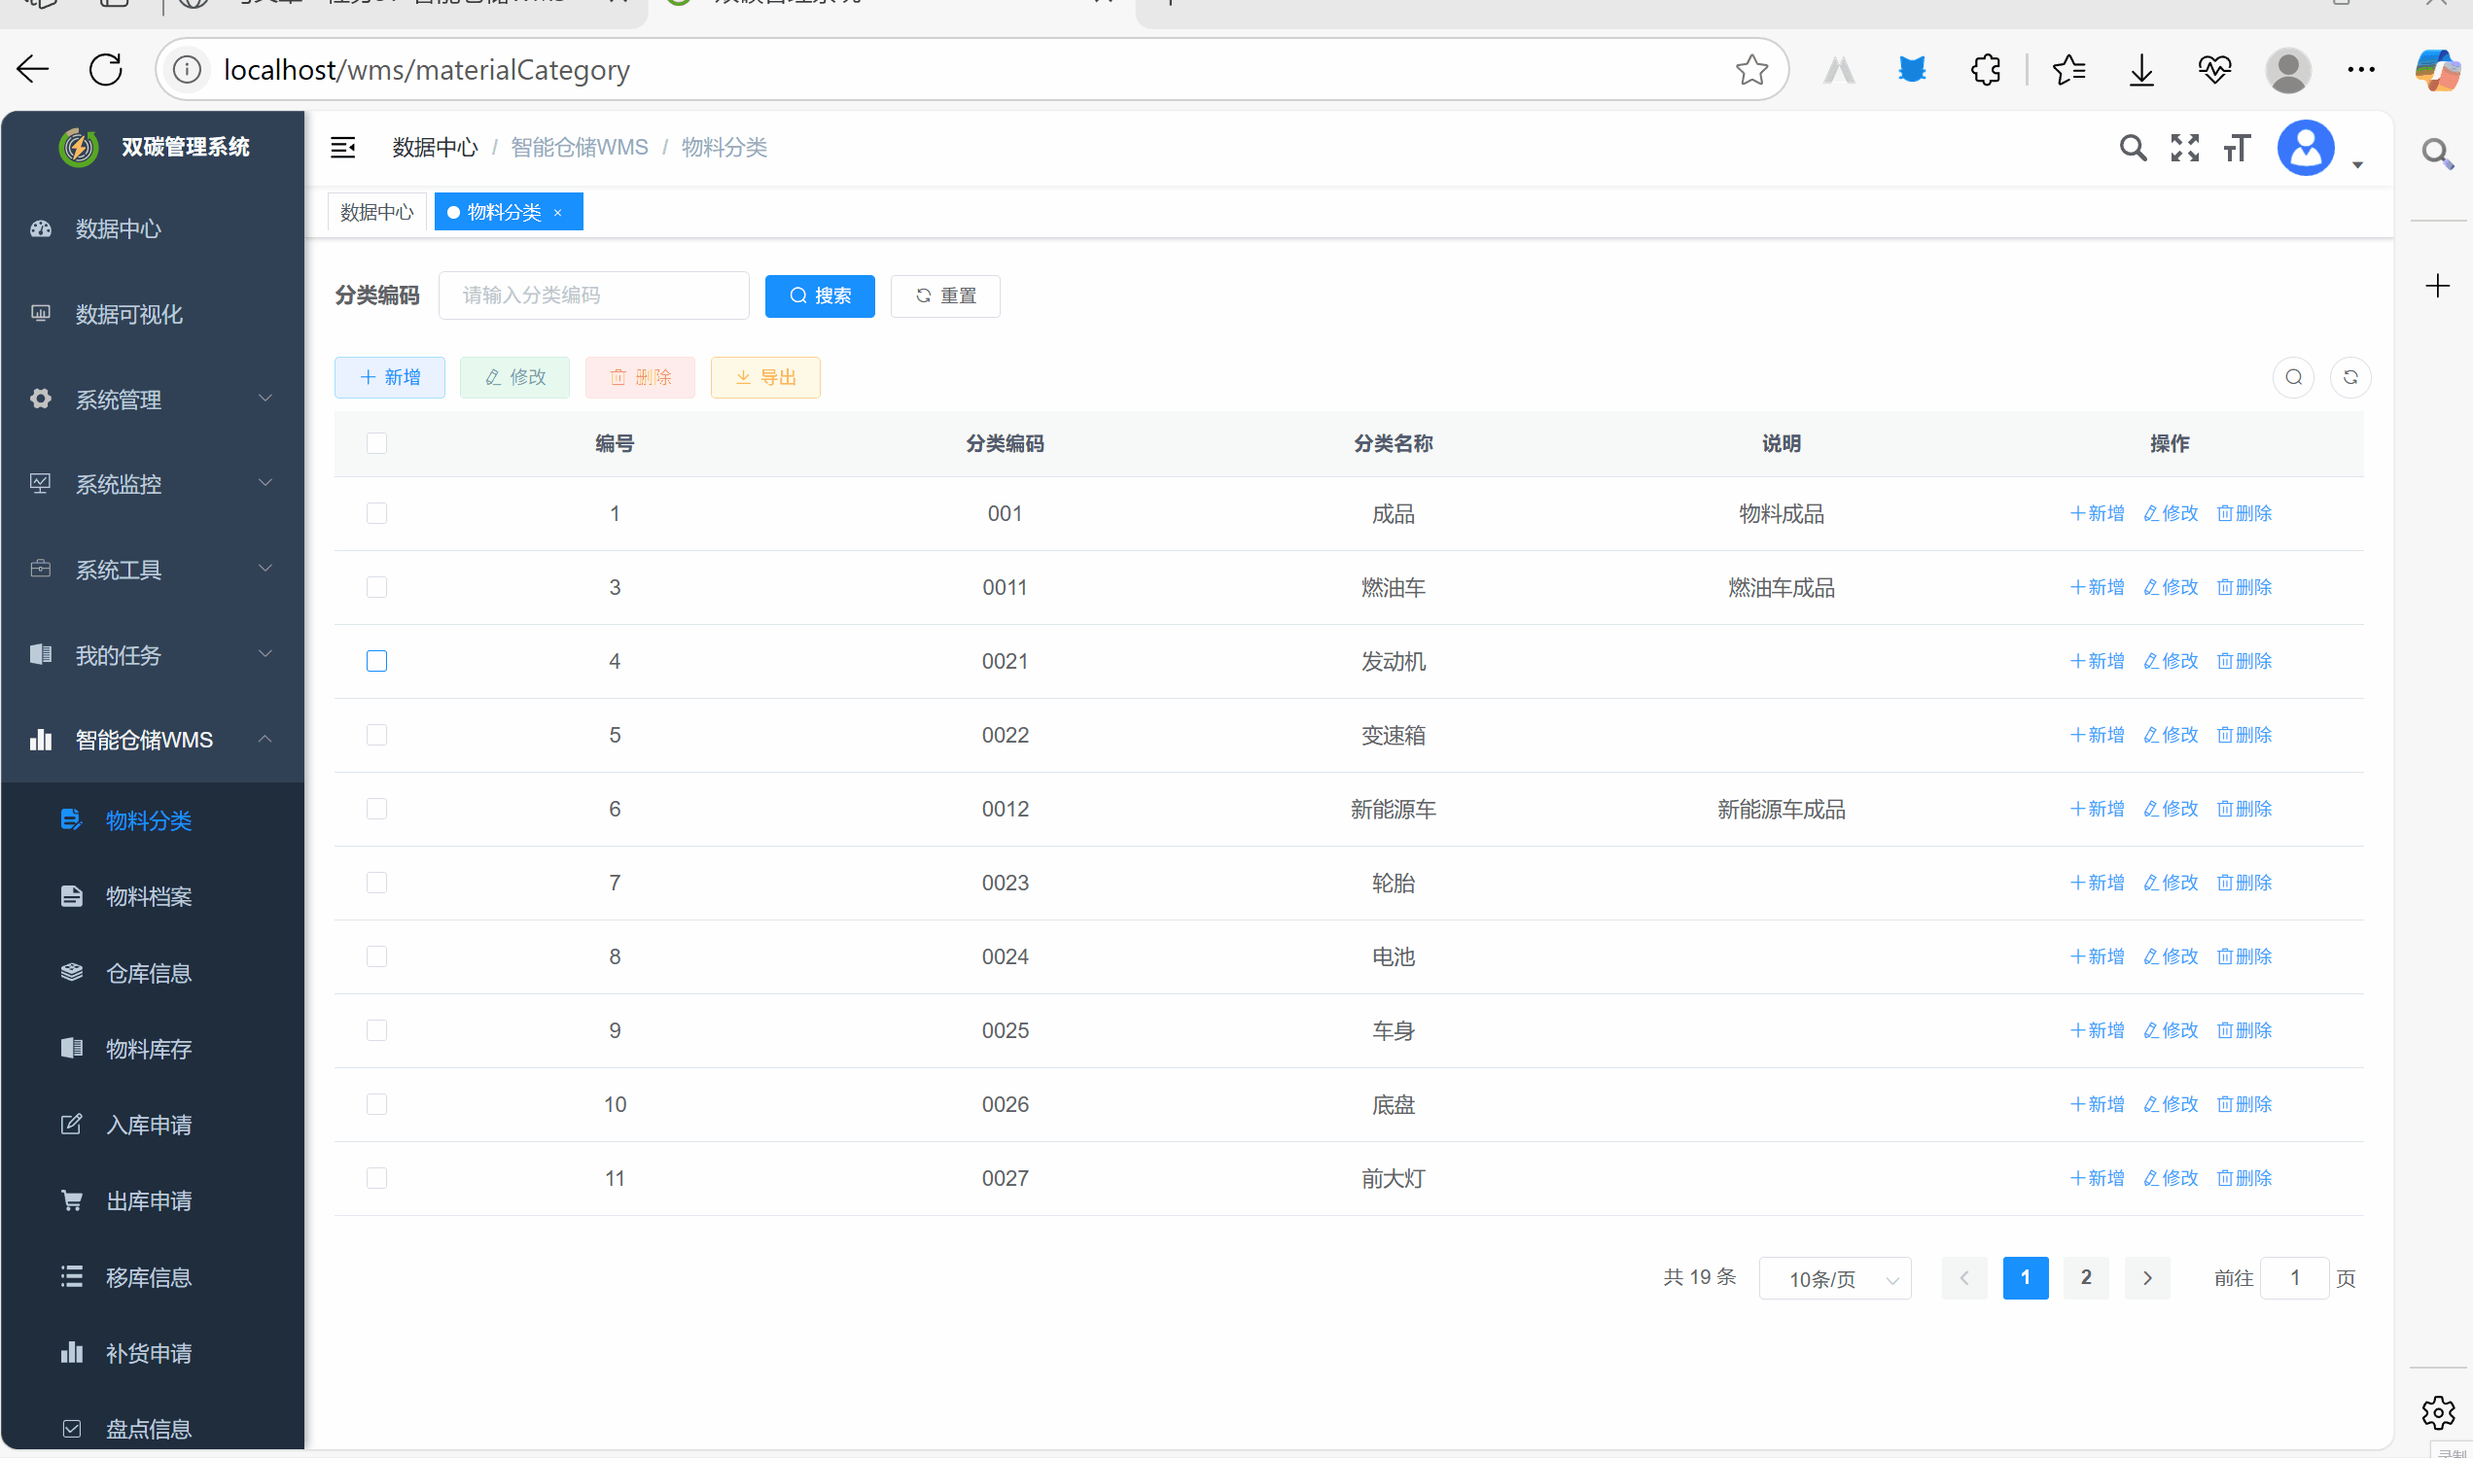The image size is (2473, 1458).
Task: Open 物料档案 sidebar menu item
Action: 149,896
